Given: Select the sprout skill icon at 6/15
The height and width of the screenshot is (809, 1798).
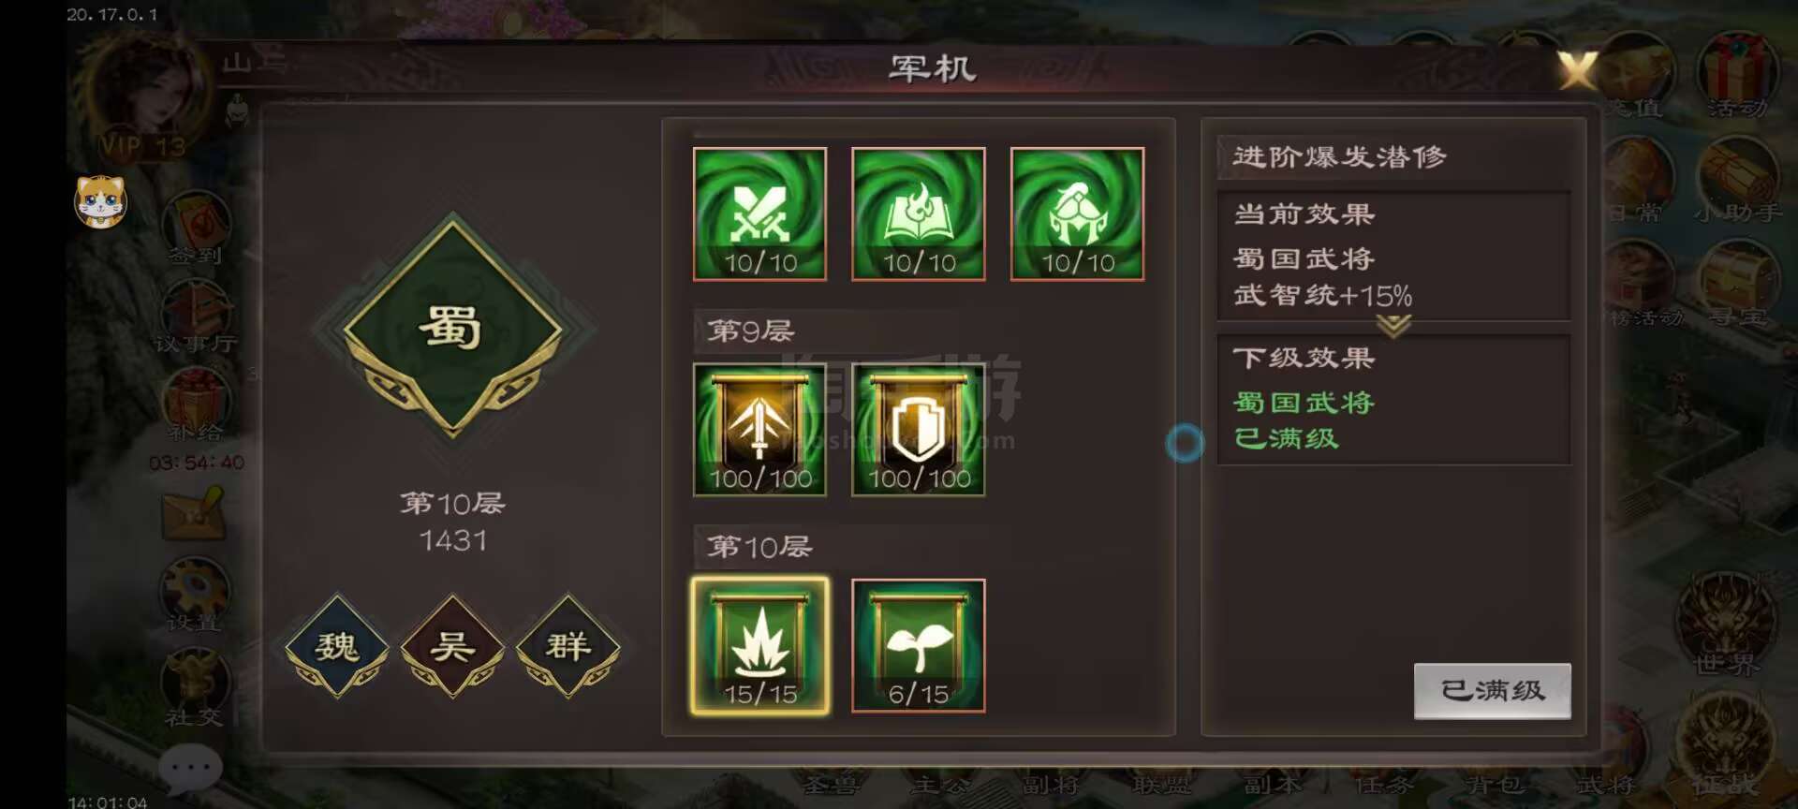Looking at the screenshot, I should coord(918,646).
